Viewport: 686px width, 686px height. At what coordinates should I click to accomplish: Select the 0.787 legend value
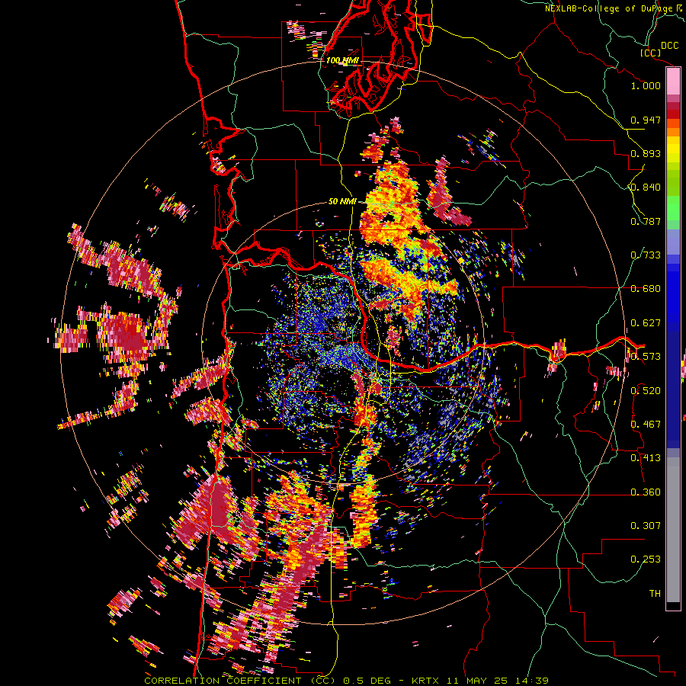coord(646,221)
